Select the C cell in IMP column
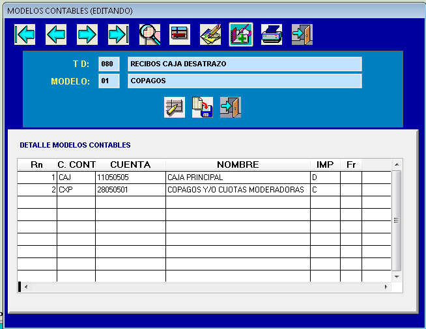 325,190
